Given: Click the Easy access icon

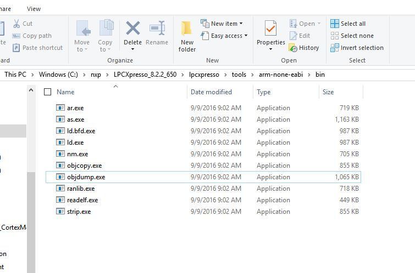Looking at the screenshot, I should pyautogui.click(x=205, y=36).
